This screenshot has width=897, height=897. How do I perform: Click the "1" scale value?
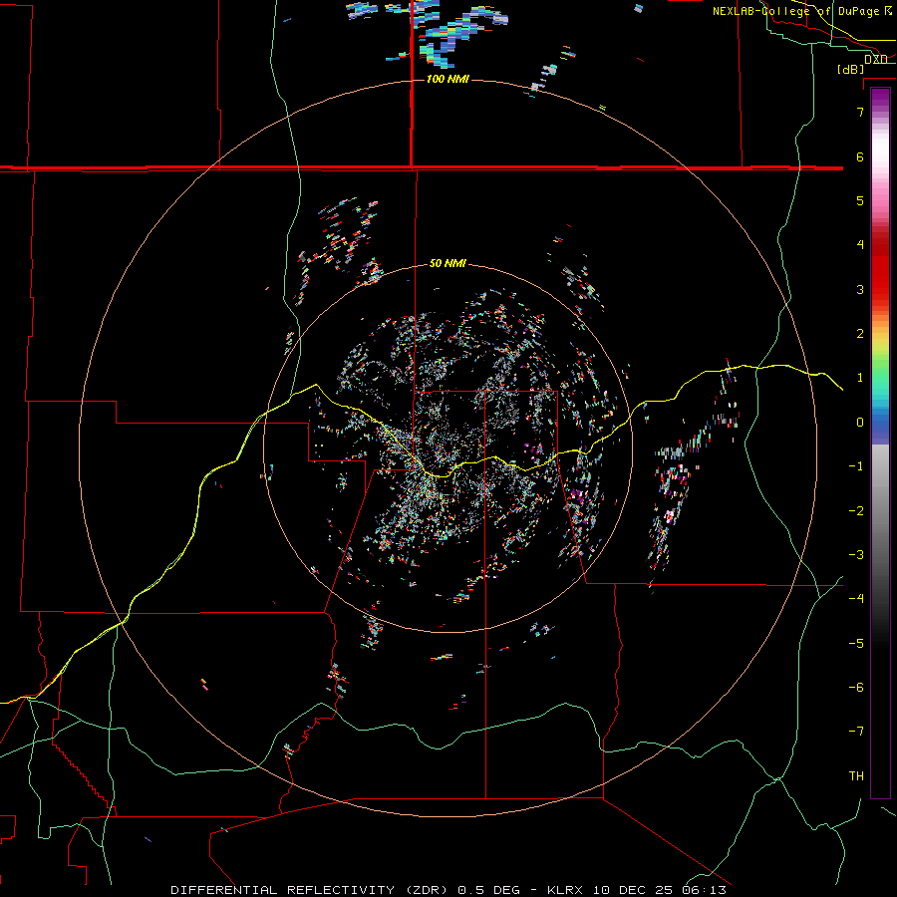coord(860,378)
